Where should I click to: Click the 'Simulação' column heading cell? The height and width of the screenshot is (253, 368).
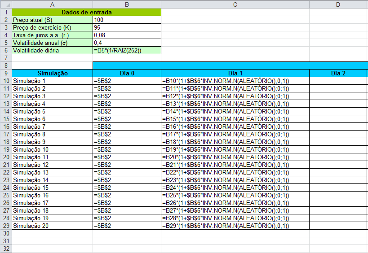pyautogui.click(x=52, y=73)
